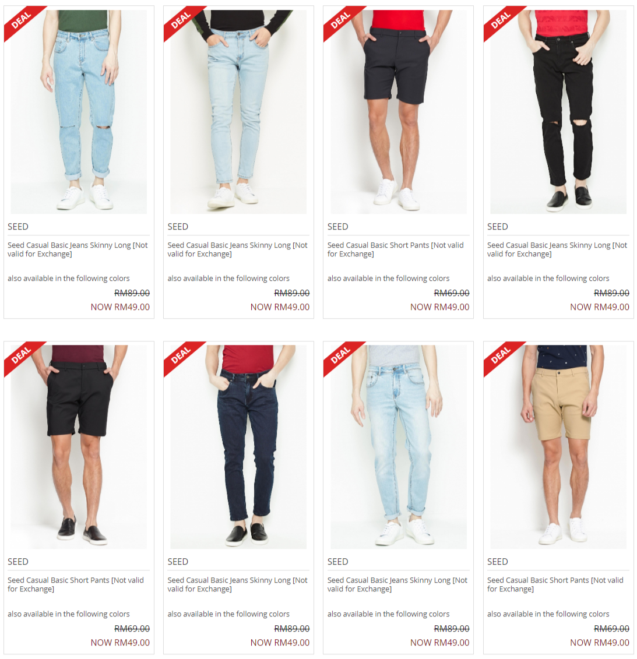This screenshot has width=637, height=659.
Task: View the tan short pants product image
Action: click(x=558, y=447)
